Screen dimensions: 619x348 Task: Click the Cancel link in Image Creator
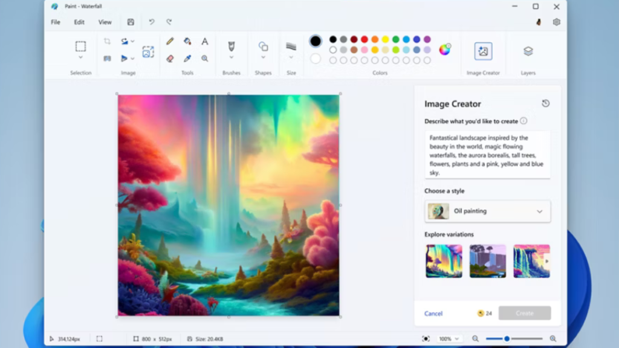433,314
